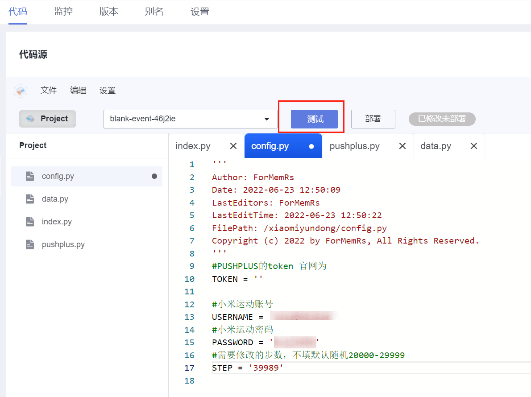Close the data.py editor tab
Image resolution: width=531 pixels, height=397 pixels.
474,146
